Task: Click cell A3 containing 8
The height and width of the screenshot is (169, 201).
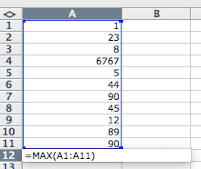Action: pyautogui.click(x=72, y=49)
